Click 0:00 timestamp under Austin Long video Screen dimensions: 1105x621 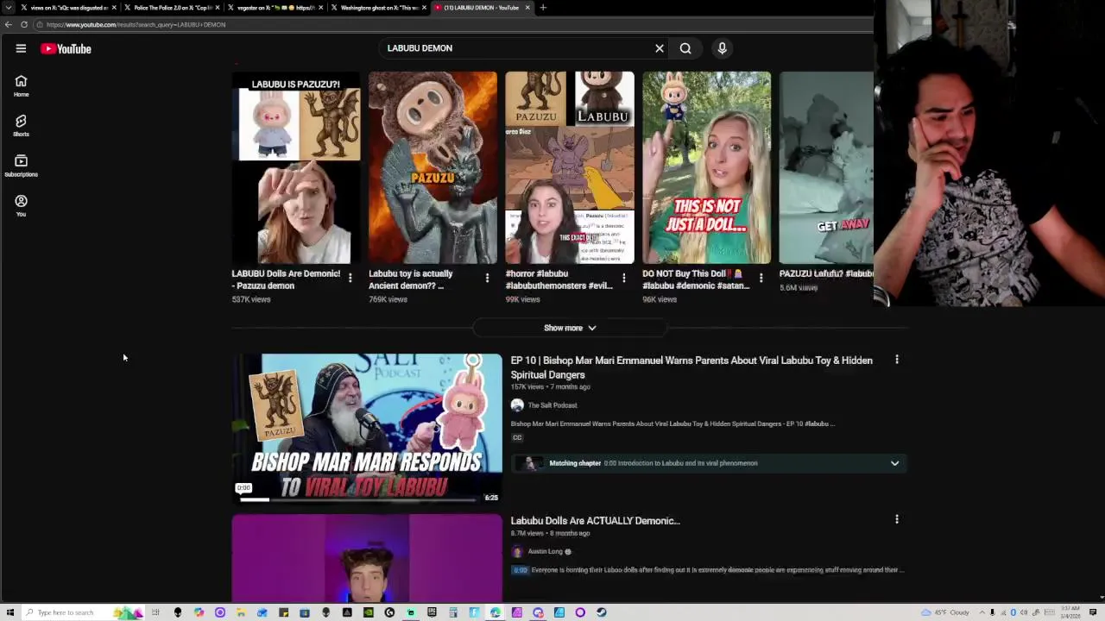(520, 570)
